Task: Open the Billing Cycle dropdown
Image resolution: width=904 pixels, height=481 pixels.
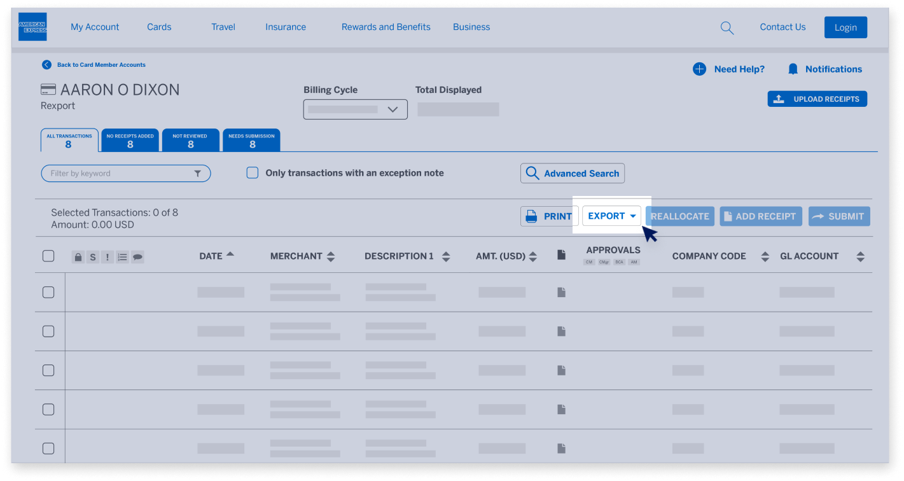Action: click(x=354, y=109)
